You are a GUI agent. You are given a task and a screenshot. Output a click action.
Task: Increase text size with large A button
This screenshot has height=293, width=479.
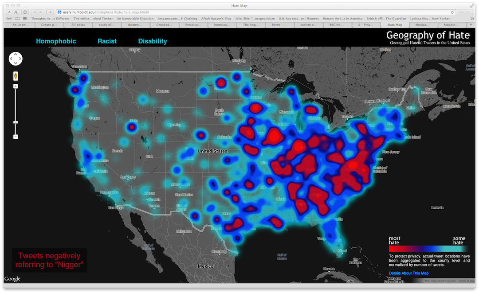16,12
